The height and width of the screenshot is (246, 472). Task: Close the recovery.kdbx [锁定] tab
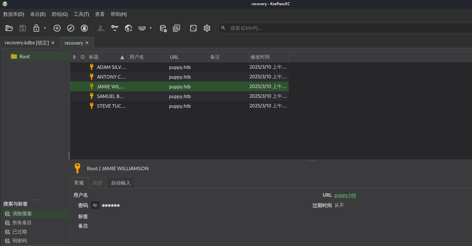53,43
